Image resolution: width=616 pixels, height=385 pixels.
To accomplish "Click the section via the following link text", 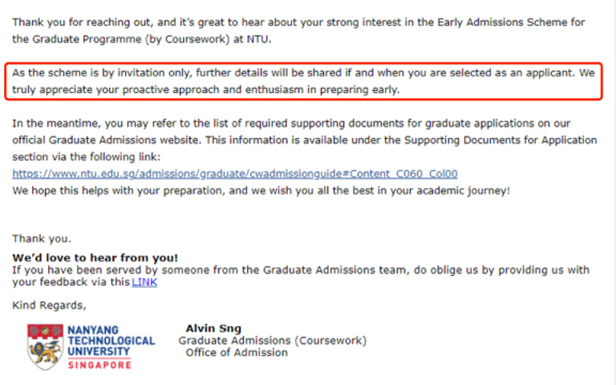I will pos(87,157).
